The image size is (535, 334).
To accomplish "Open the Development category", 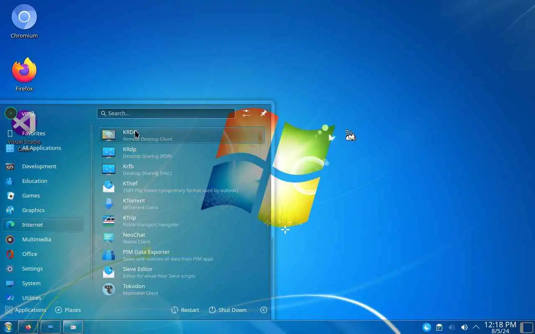I will click(x=43, y=166).
